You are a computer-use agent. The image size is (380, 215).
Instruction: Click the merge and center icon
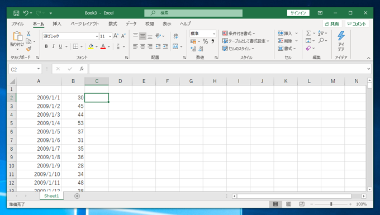pyautogui.click(x=175, y=46)
